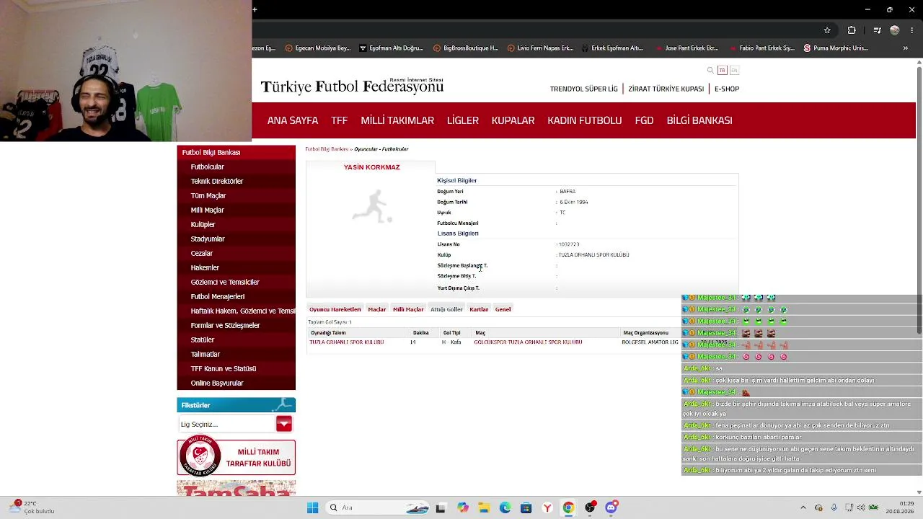Switch to the Genel tab
923x519 pixels.
503,309
